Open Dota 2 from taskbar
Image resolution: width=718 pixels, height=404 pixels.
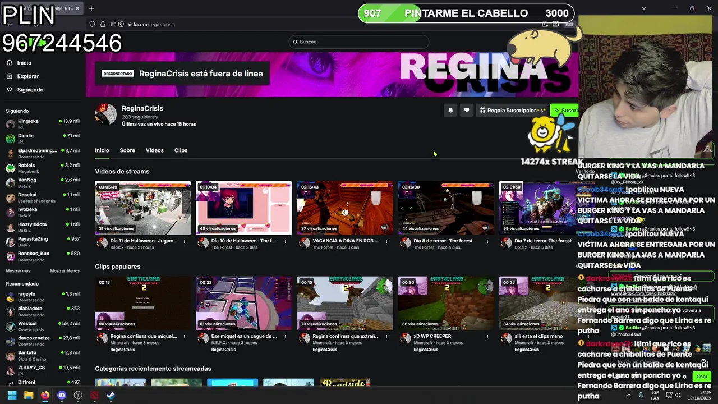click(94, 395)
